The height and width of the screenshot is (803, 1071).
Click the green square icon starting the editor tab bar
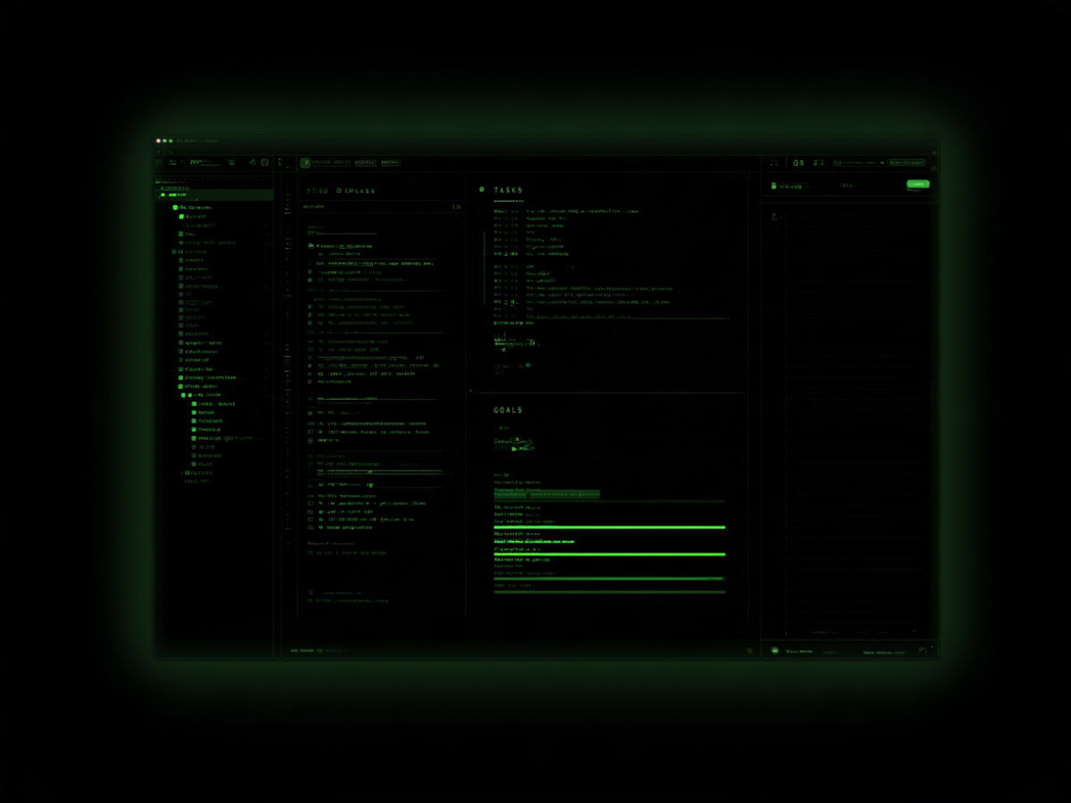coord(305,162)
